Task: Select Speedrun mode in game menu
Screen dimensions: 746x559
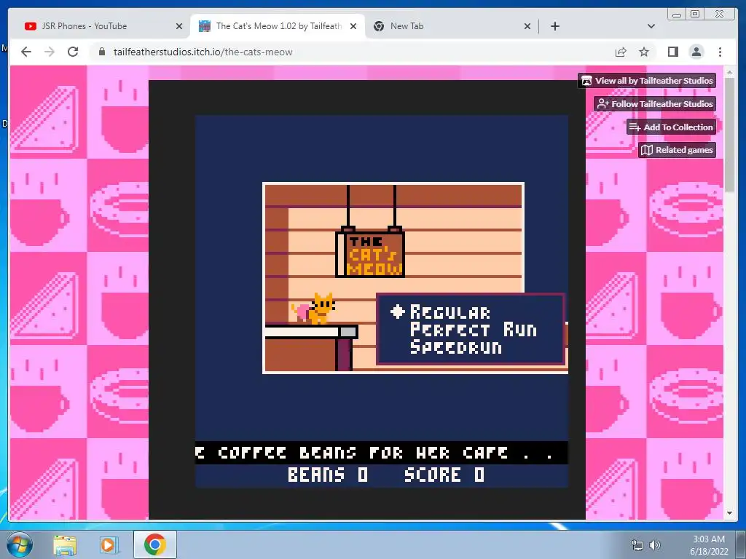Action: click(456, 346)
